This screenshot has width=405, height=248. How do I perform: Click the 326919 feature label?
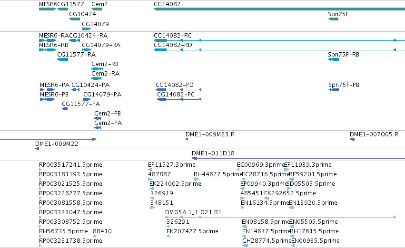[162, 194]
